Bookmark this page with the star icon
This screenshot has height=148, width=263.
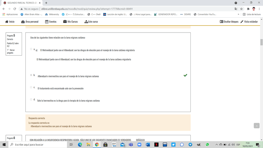pos(241,9)
